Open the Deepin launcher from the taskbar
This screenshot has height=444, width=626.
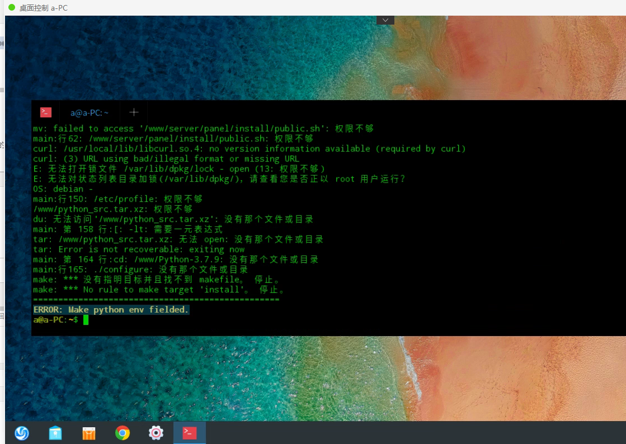22,433
